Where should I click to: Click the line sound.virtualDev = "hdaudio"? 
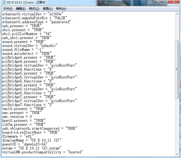(x=30, y=46)
